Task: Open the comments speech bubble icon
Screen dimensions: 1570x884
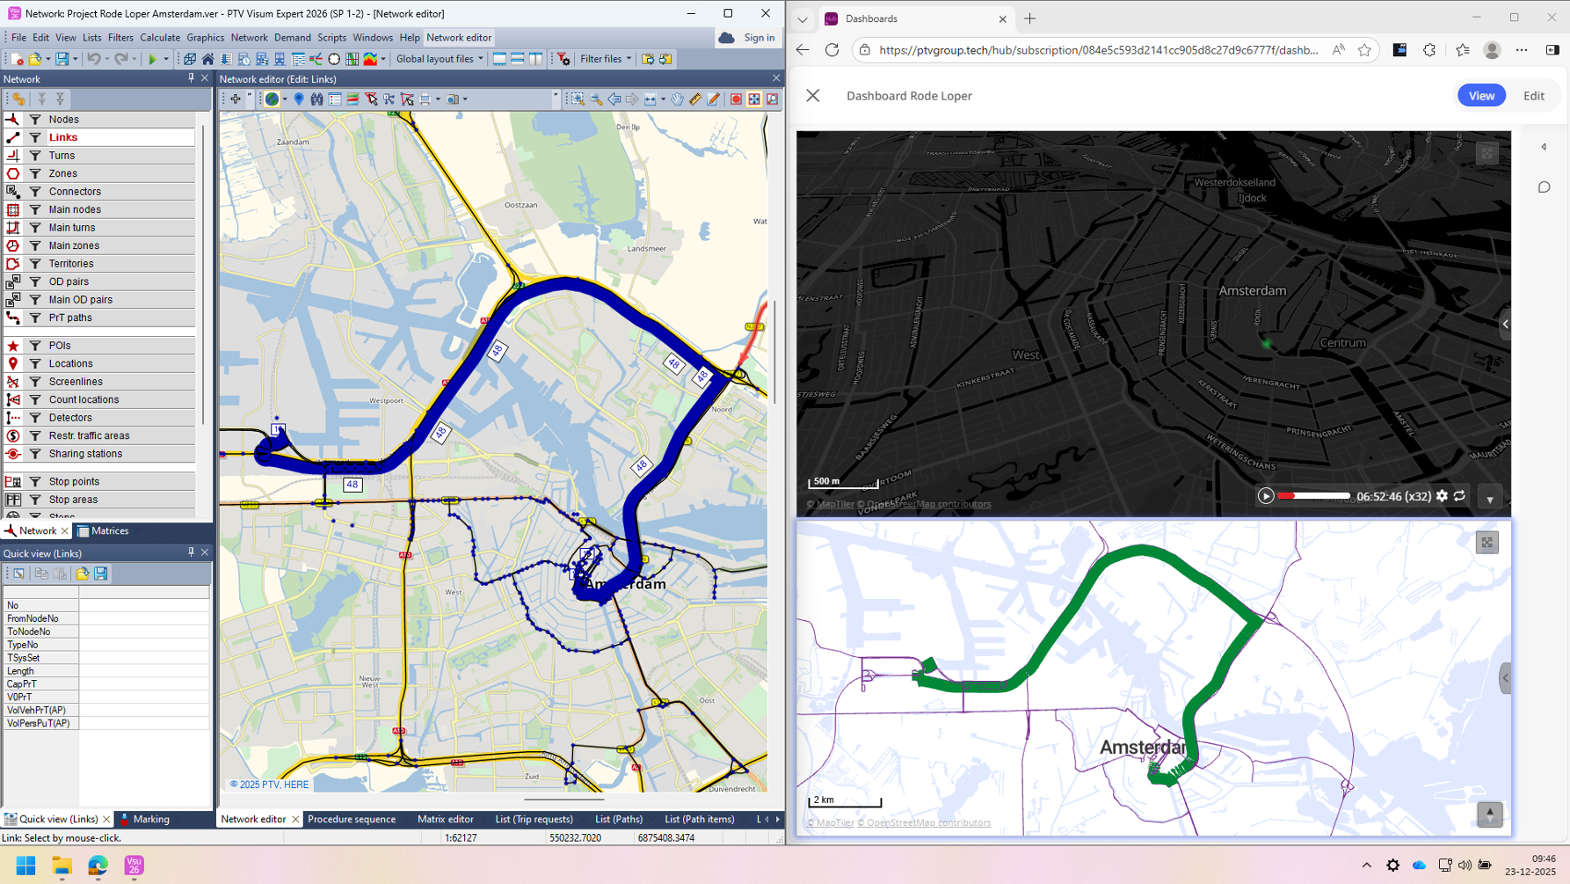Action: pyautogui.click(x=1544, y=187)
